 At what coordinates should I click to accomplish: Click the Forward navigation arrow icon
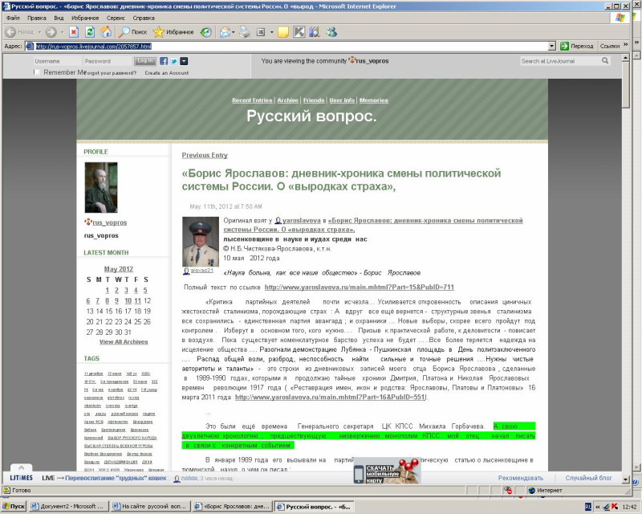tap(51, 32)
